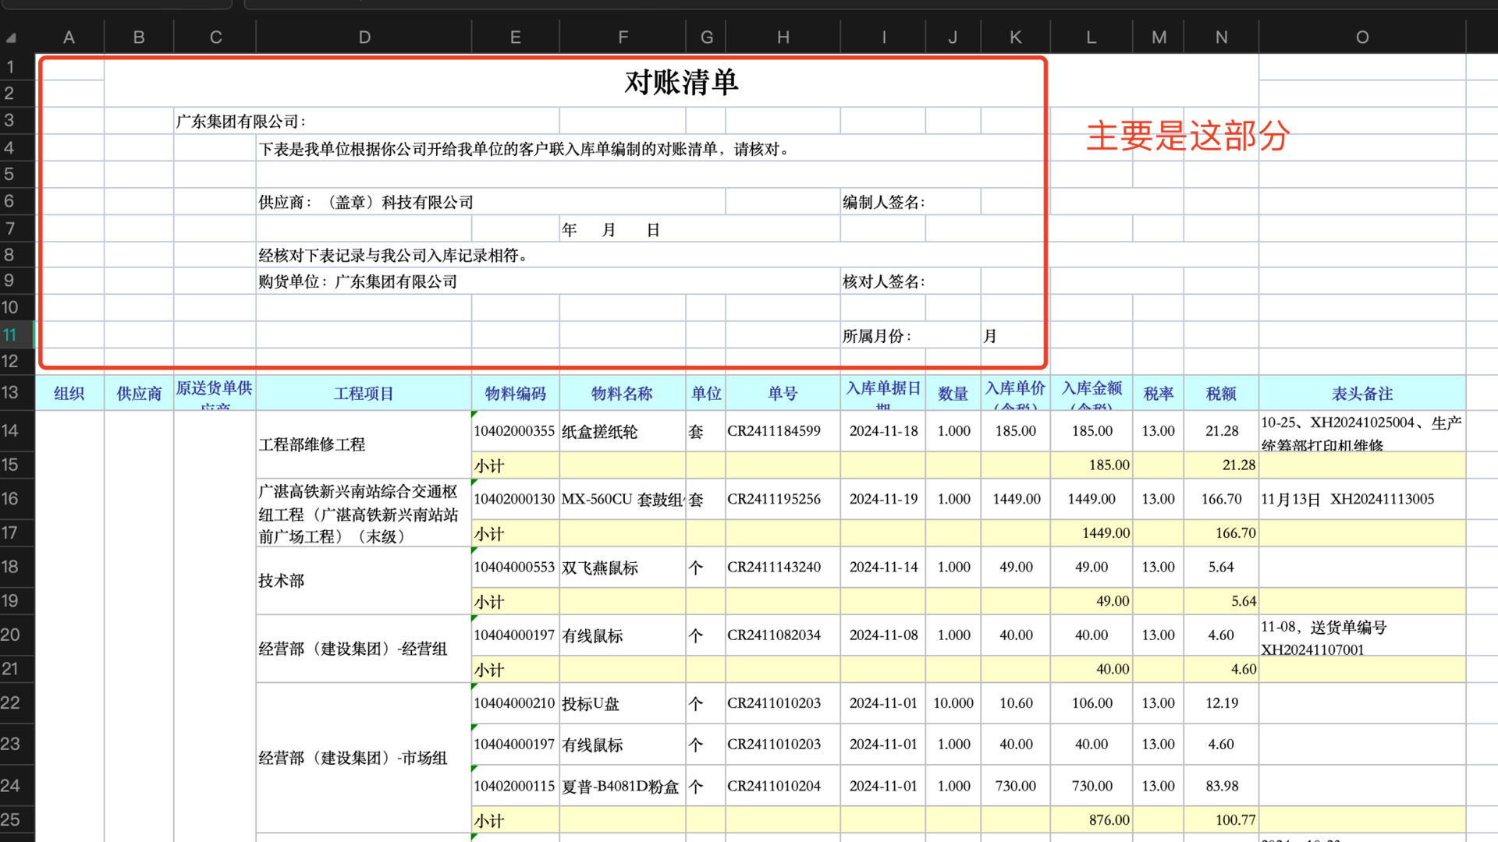Click the cell 技术部
Viewport: 1498px width, 842px height.
[x=364, y=581]
